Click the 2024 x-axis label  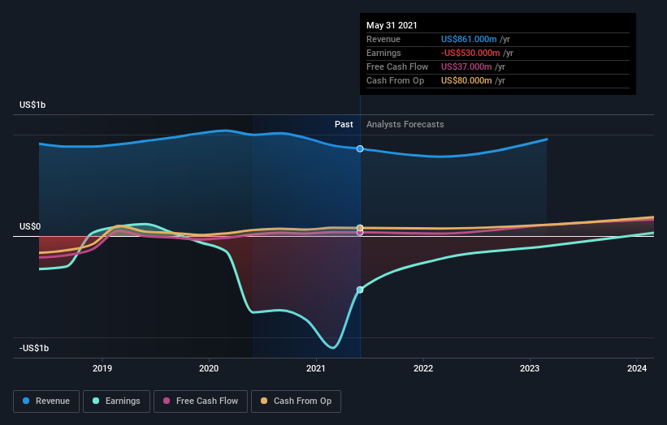click(x=637, y=368)
